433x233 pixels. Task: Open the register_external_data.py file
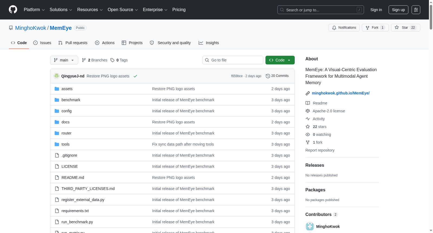coord(83,200)
